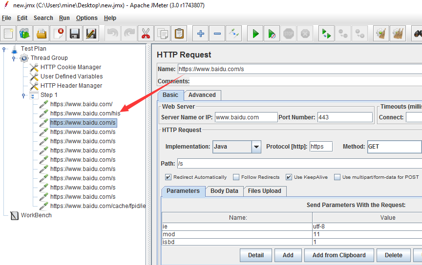Click the binoculars search icon
Image resolution: width=422 pixels, height=265 pixels.
[x=418, y=34]
